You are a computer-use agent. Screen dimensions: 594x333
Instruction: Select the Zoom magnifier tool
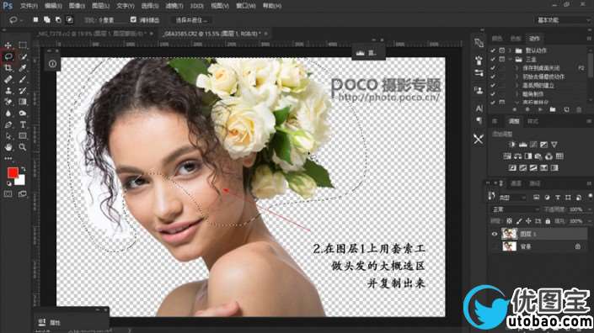23,147
